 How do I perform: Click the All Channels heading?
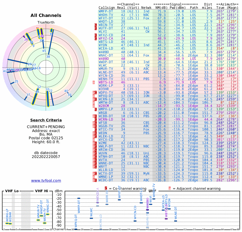46,15
